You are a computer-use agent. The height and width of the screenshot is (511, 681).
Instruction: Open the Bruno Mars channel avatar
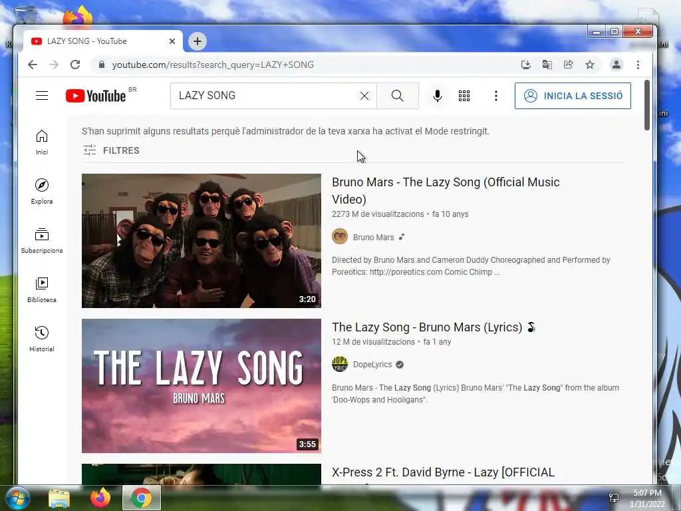click(340, 236)
